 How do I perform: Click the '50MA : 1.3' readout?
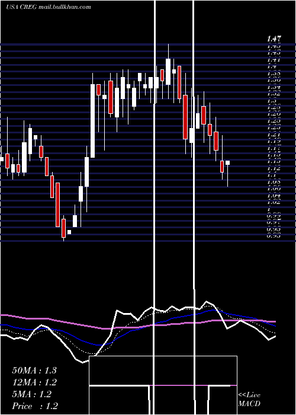pyautogui.click(x=34, y=371)
